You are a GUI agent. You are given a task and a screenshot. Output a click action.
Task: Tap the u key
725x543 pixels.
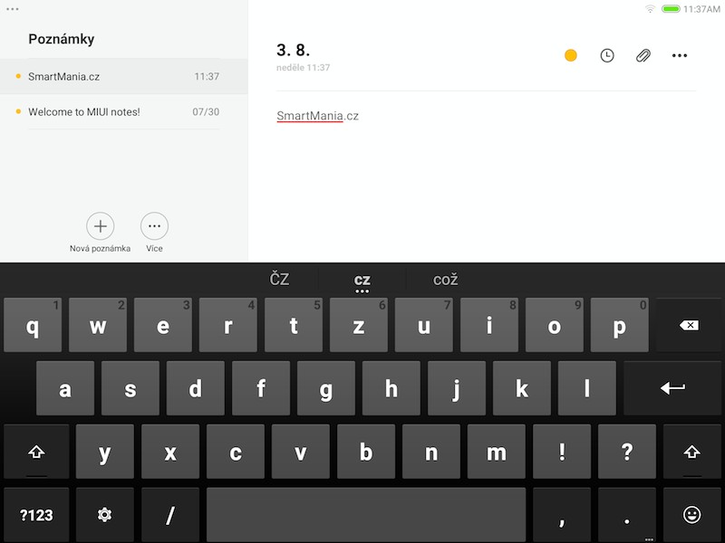[424, 326]
